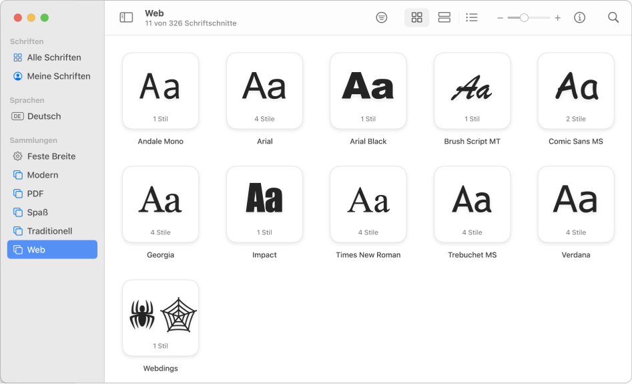Open the Modern collection
Viewport: 632px width, 384px height.
tap(53, 175)
